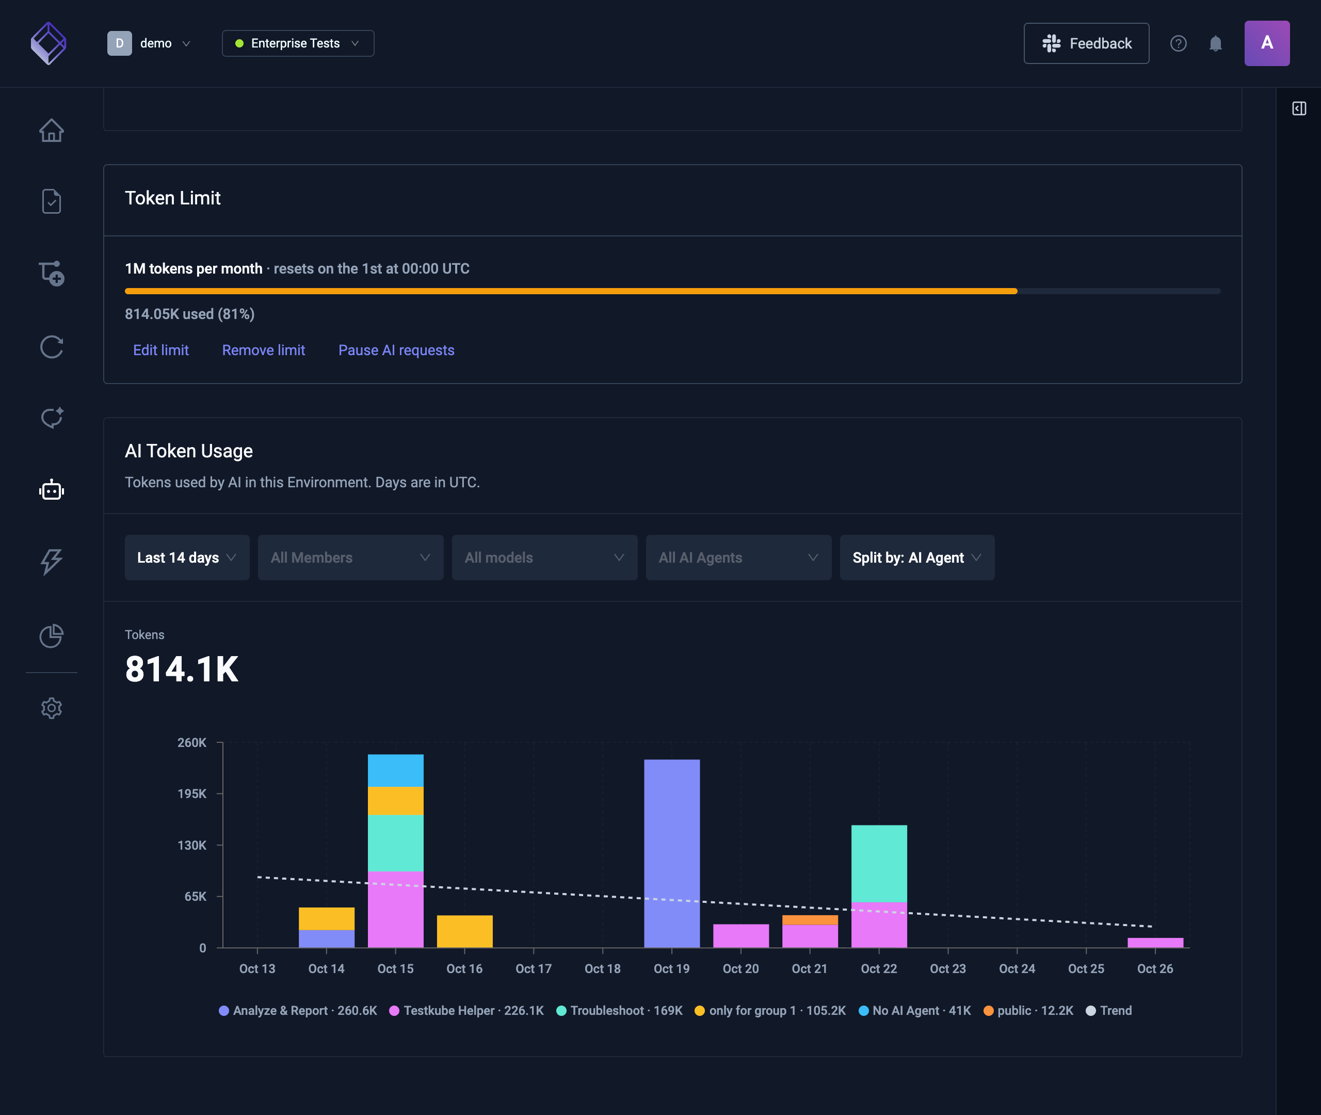
Task: Click the token usage progress bar
Action: (673, 291)
